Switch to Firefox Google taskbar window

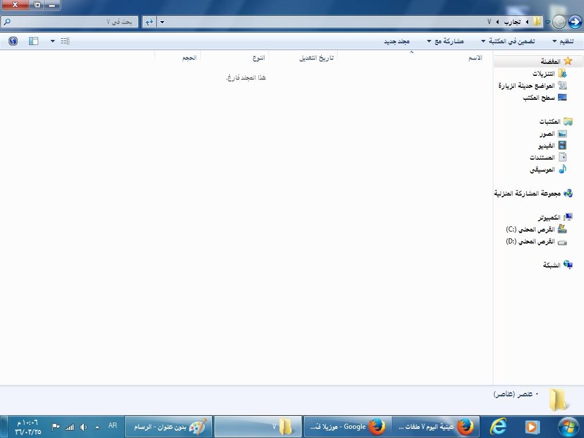tap(347, 427)
